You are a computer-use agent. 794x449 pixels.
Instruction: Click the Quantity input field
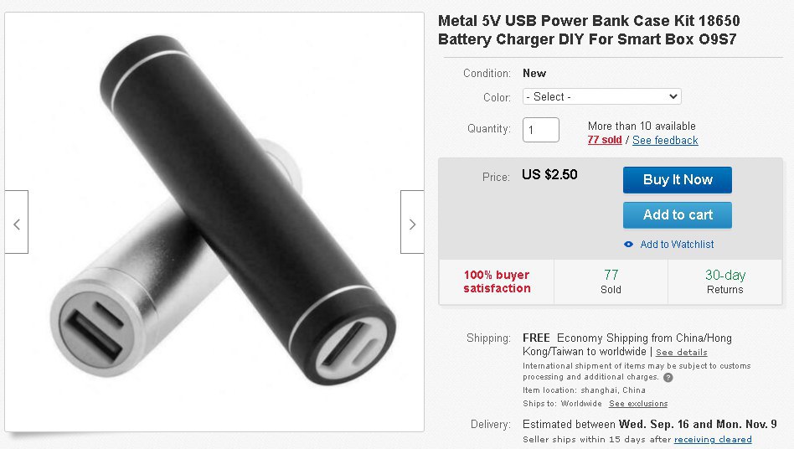(541, 130)
